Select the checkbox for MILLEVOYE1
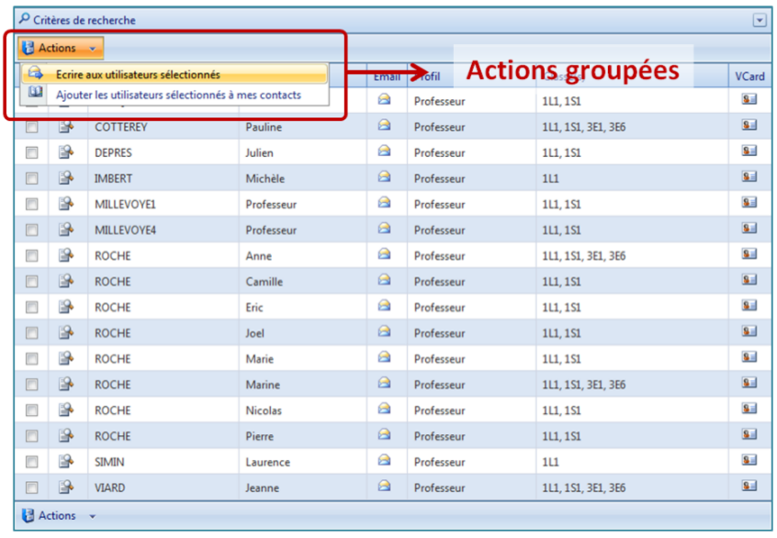Screen dimensions: 777x538 [32, 205]
